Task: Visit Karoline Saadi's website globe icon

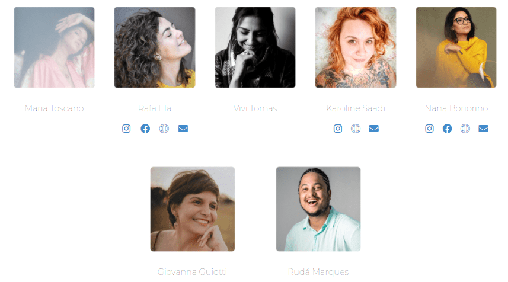Action: point(356,129)
